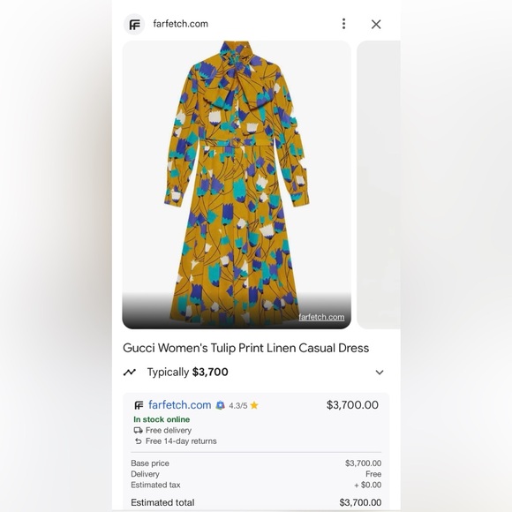512x512 pixels.
Task: View the next product image on right
Action: pyautogui.click(x=379, y=184)
